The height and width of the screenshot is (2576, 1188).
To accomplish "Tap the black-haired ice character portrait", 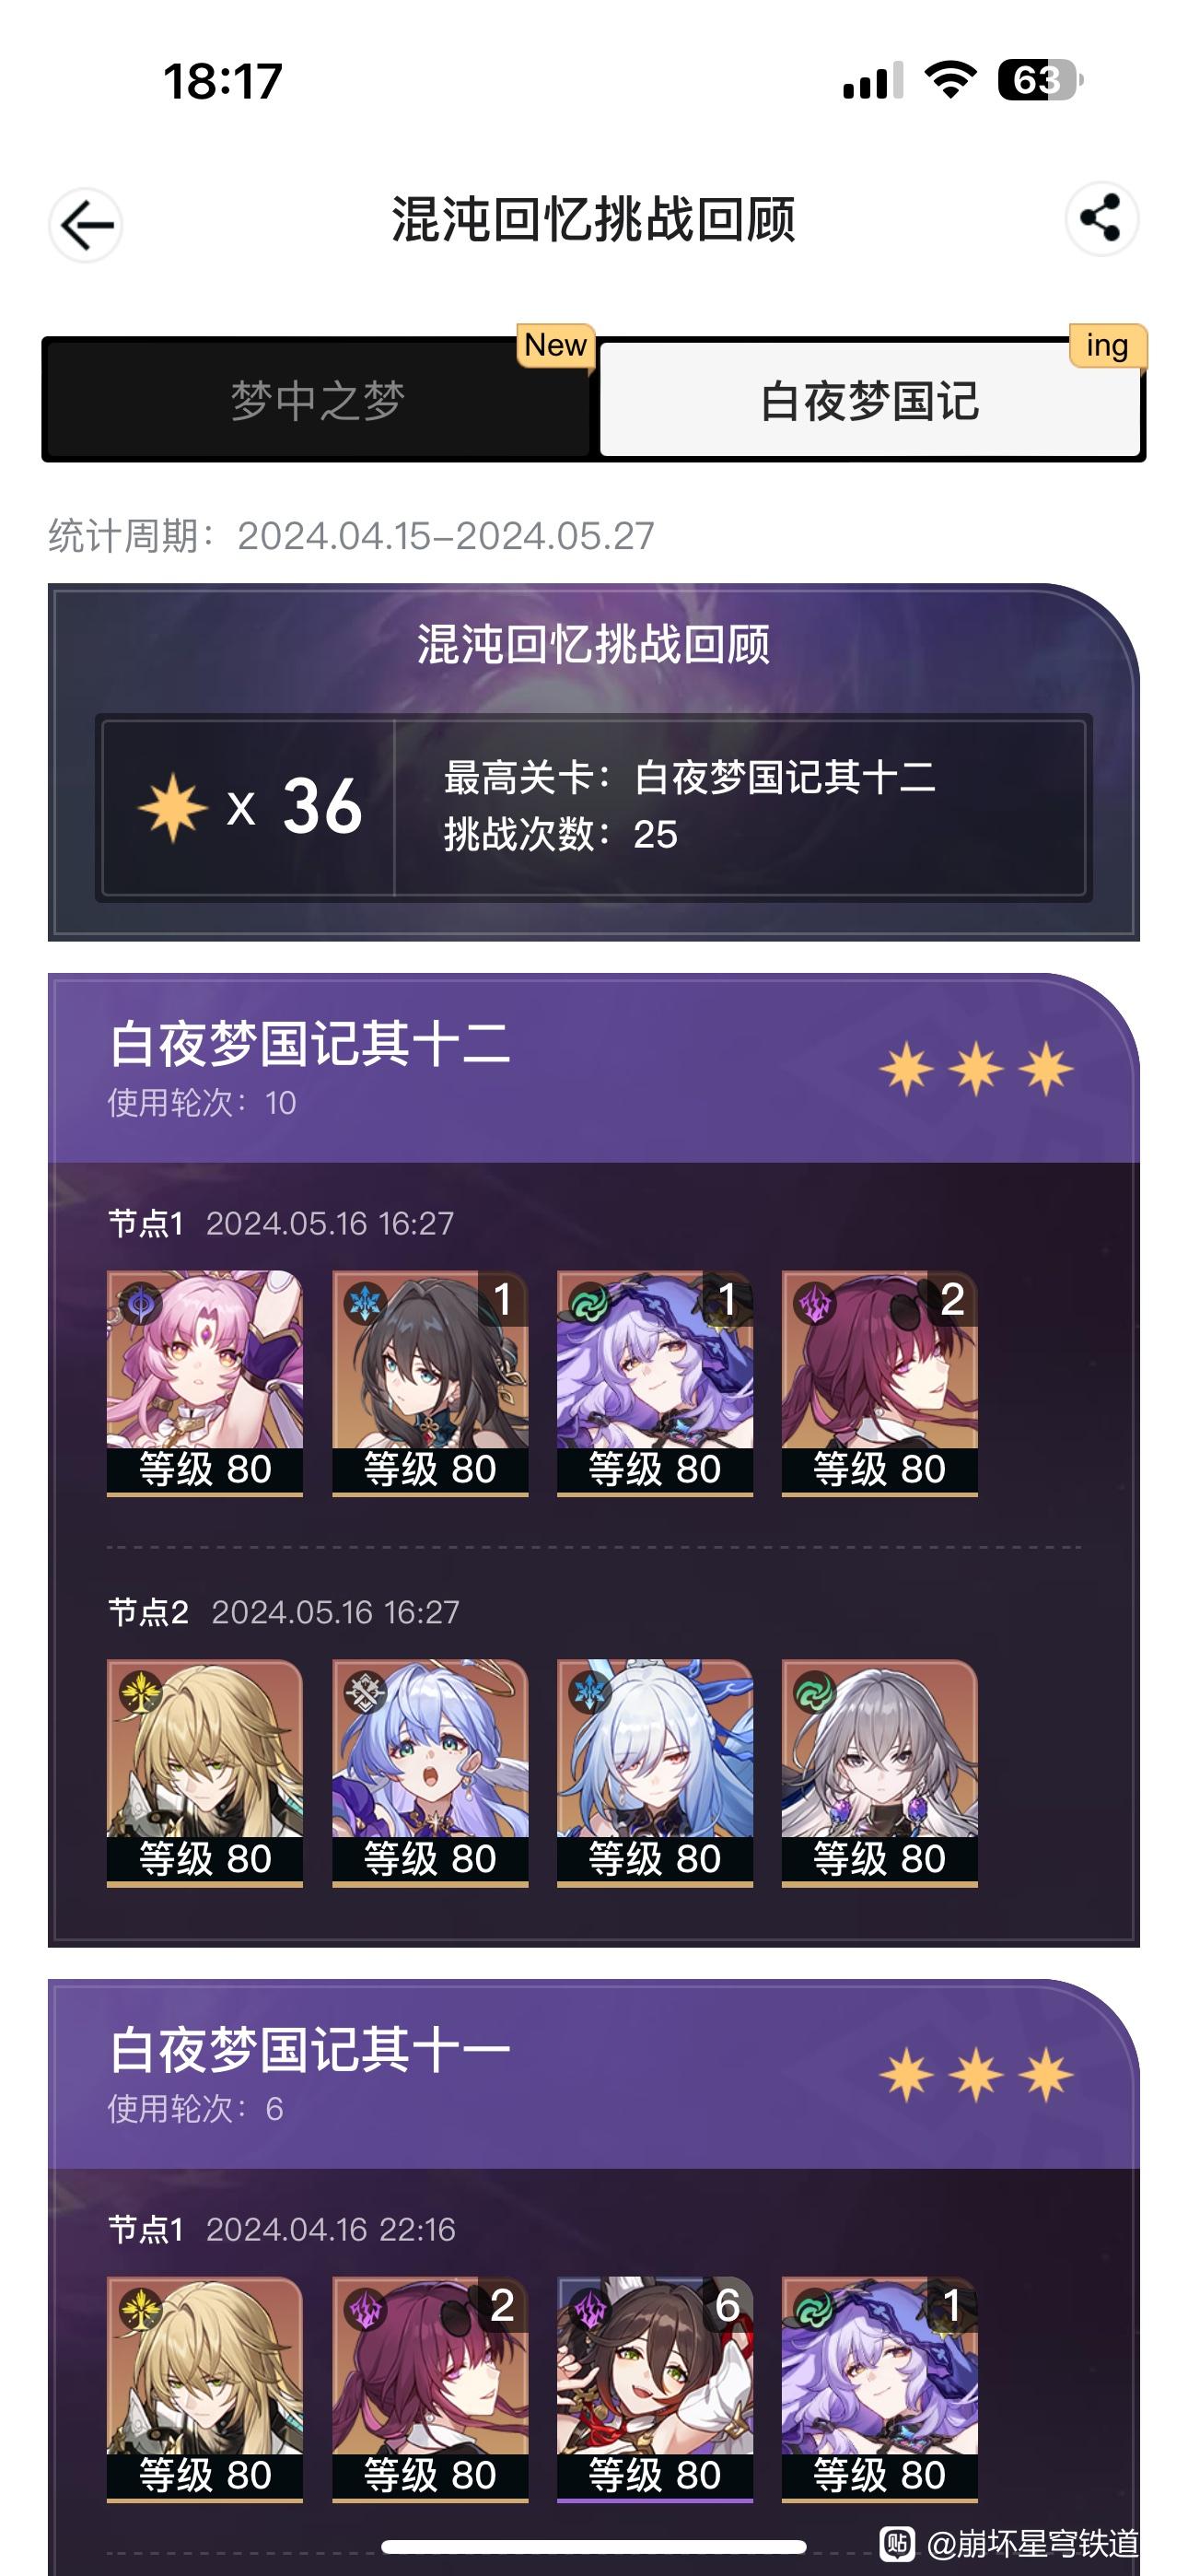I will click(x=430, y=1383).
